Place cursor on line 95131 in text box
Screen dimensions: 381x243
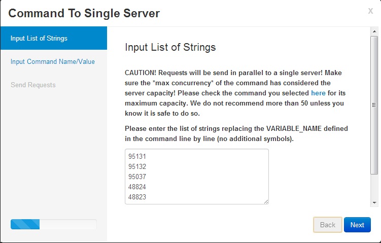137,156
